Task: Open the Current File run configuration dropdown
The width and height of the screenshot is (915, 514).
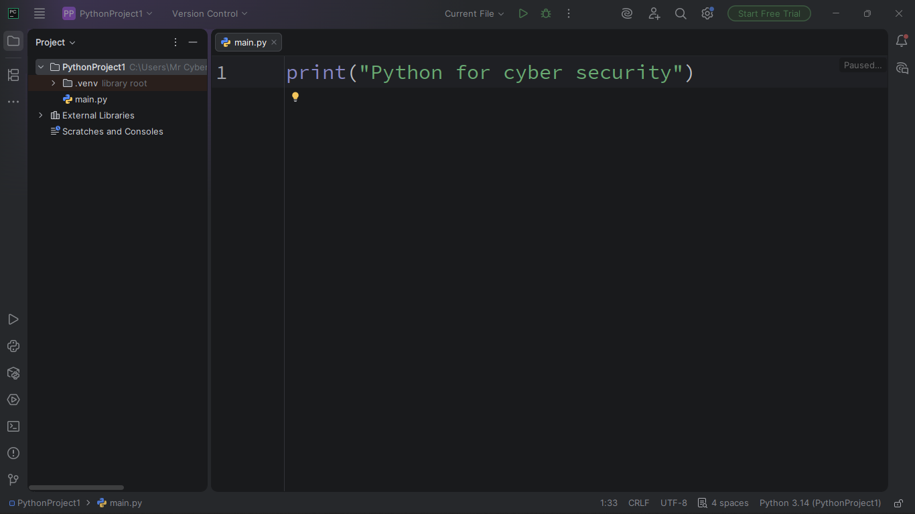Action: click(x=474, y=13)
